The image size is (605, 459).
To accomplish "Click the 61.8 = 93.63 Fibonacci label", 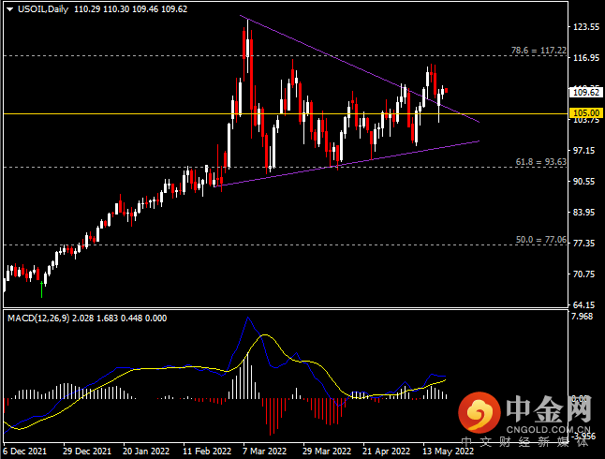I will coord(542,161).
